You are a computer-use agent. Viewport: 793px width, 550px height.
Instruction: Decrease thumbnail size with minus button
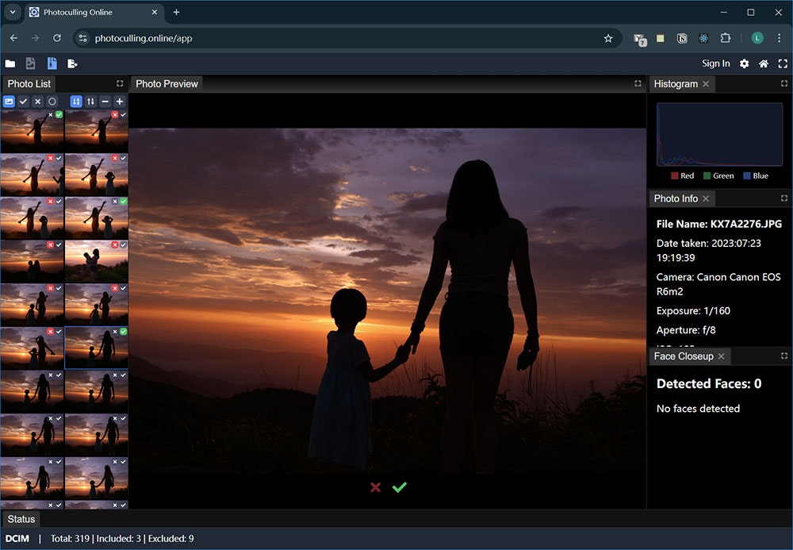(x=105, y=102)
